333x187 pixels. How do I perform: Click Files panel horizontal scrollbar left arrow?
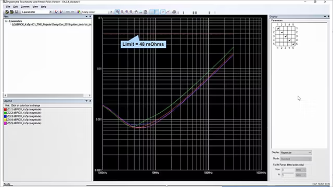[x=5, y=96]
